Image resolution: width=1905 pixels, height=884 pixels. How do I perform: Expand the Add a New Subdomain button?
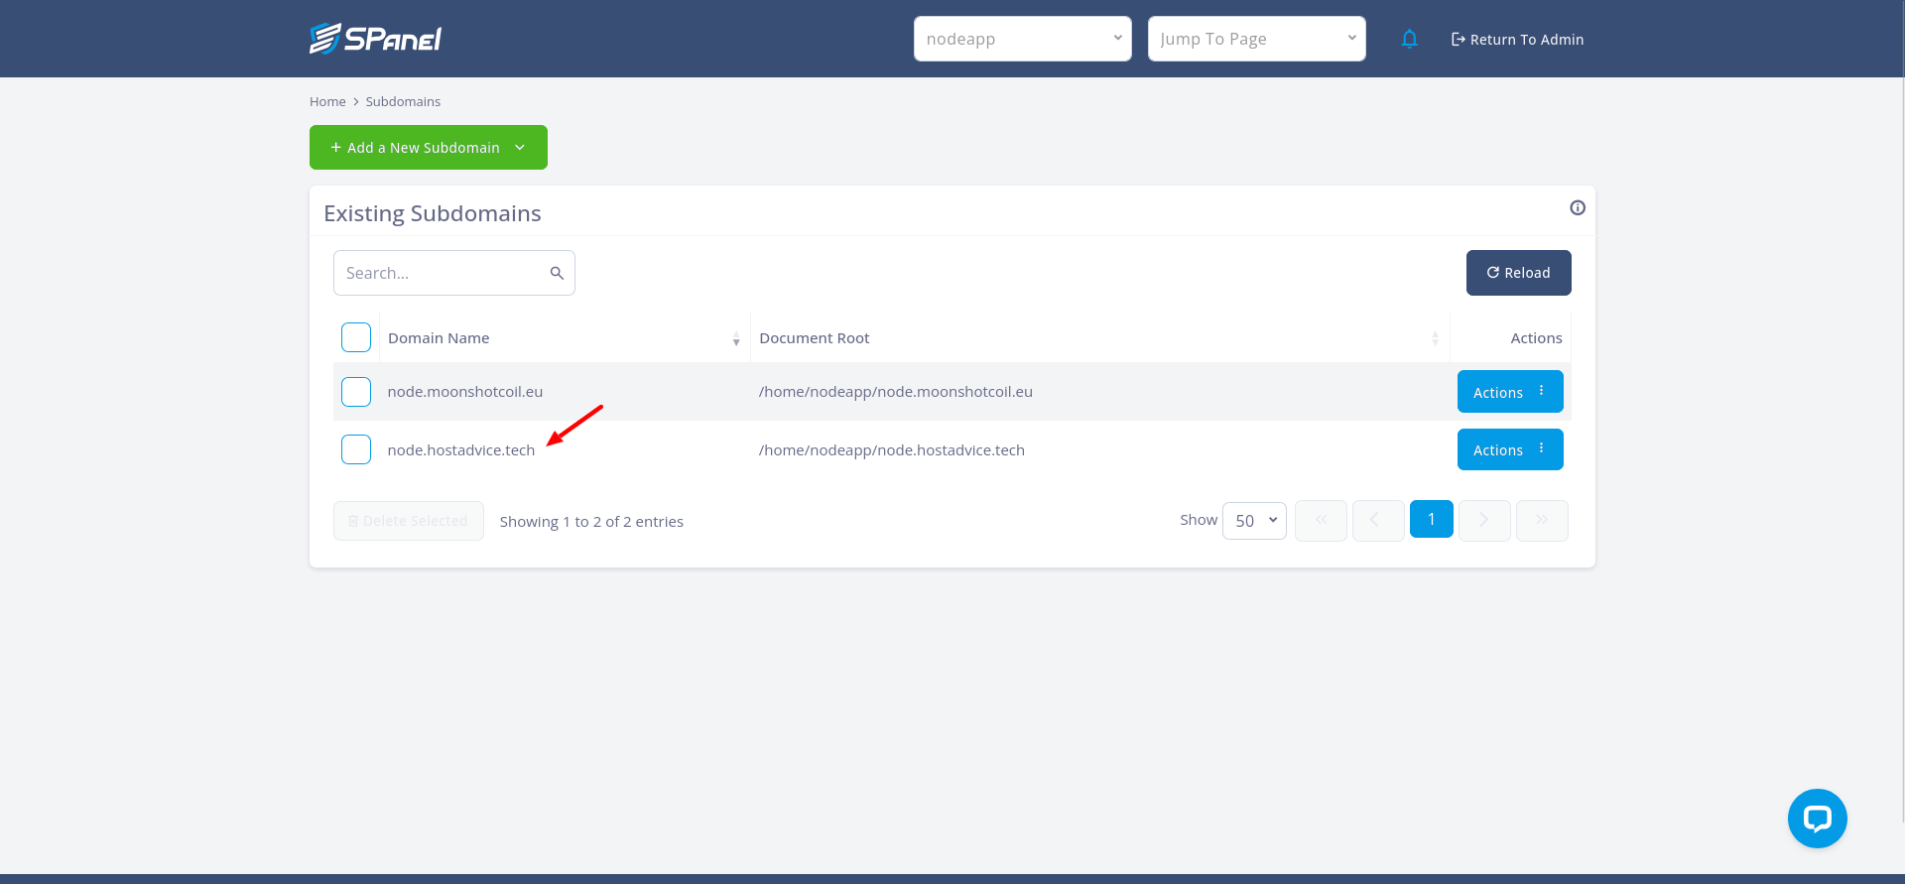429,147
